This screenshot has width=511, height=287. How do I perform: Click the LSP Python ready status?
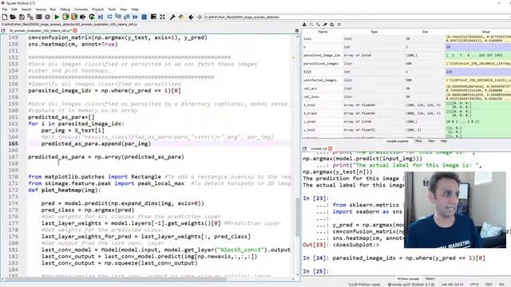[x=364, y=285]
